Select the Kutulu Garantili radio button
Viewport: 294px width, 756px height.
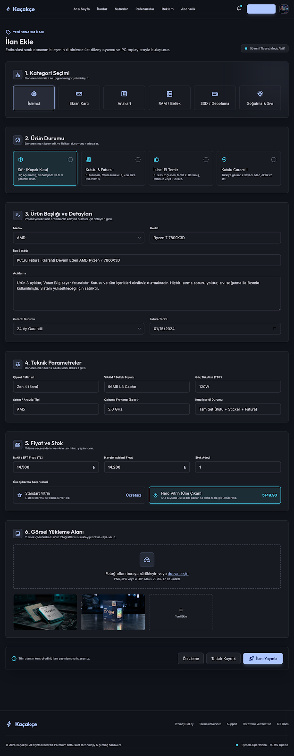(274, 160)
